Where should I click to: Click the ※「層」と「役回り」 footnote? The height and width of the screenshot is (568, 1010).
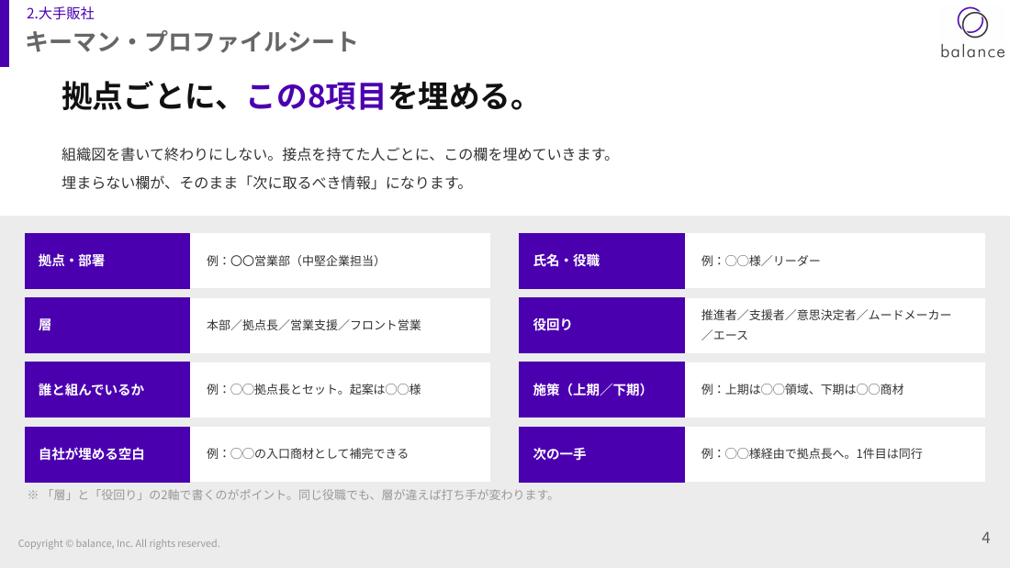point(290,496)
